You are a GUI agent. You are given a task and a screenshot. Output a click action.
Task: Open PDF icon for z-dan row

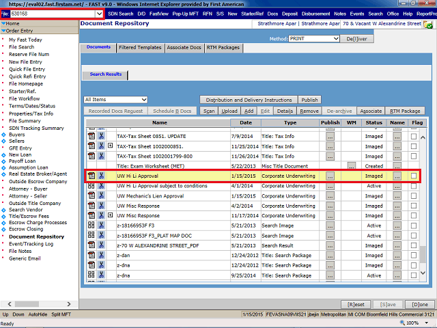tap(91, 255)
